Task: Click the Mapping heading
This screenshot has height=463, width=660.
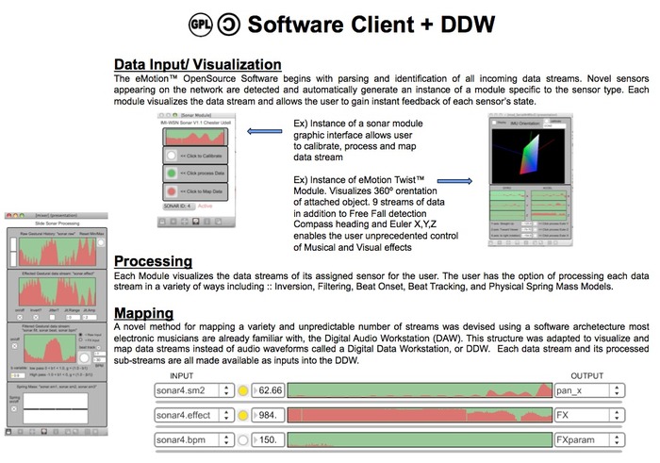Action: [x=144, y=313]
